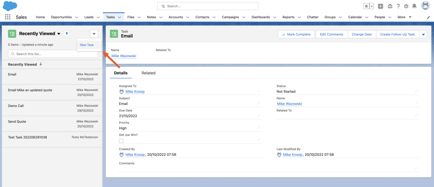This screenshot has height=187, width=434.
Task: Edit the Subject field pencil icon
Action: tap(258, 103)
